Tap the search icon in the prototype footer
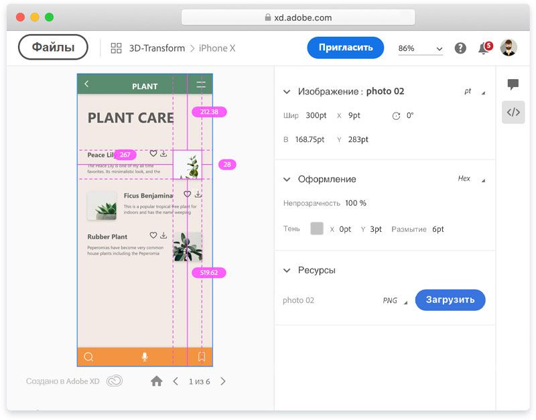 (x=88, y=357)
